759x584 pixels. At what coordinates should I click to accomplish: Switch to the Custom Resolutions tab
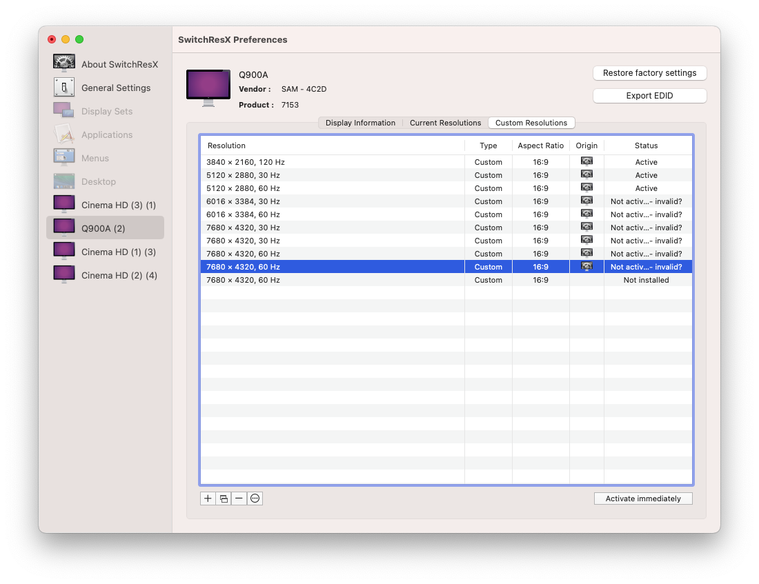click(x=531, y=123)
